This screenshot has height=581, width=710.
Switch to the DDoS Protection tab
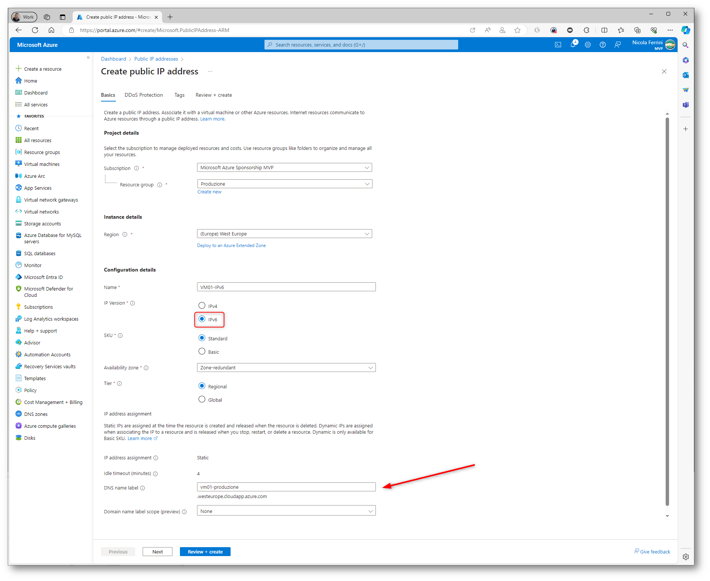(x=144, y=95)
